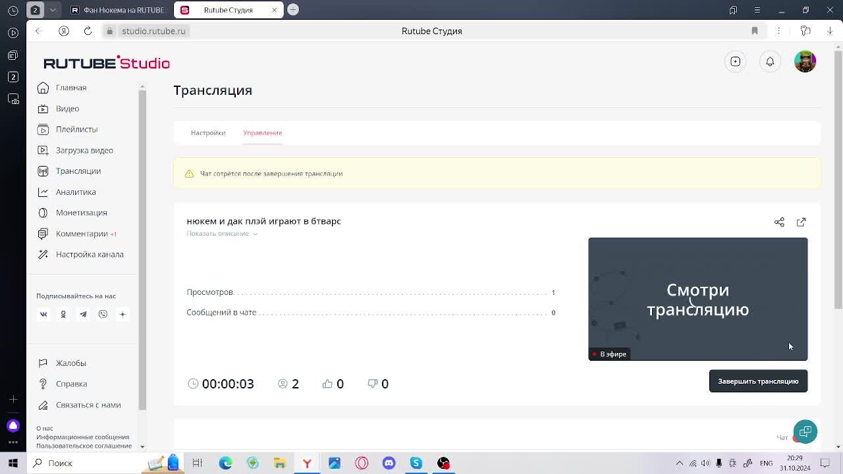Open Жалобы link in sidebar

(x=70, y=363)
